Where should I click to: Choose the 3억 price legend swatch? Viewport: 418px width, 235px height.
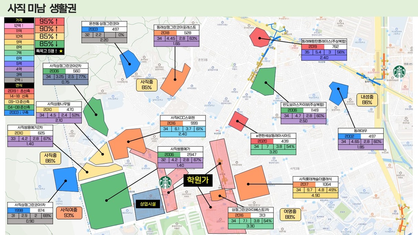pos(19,74)
